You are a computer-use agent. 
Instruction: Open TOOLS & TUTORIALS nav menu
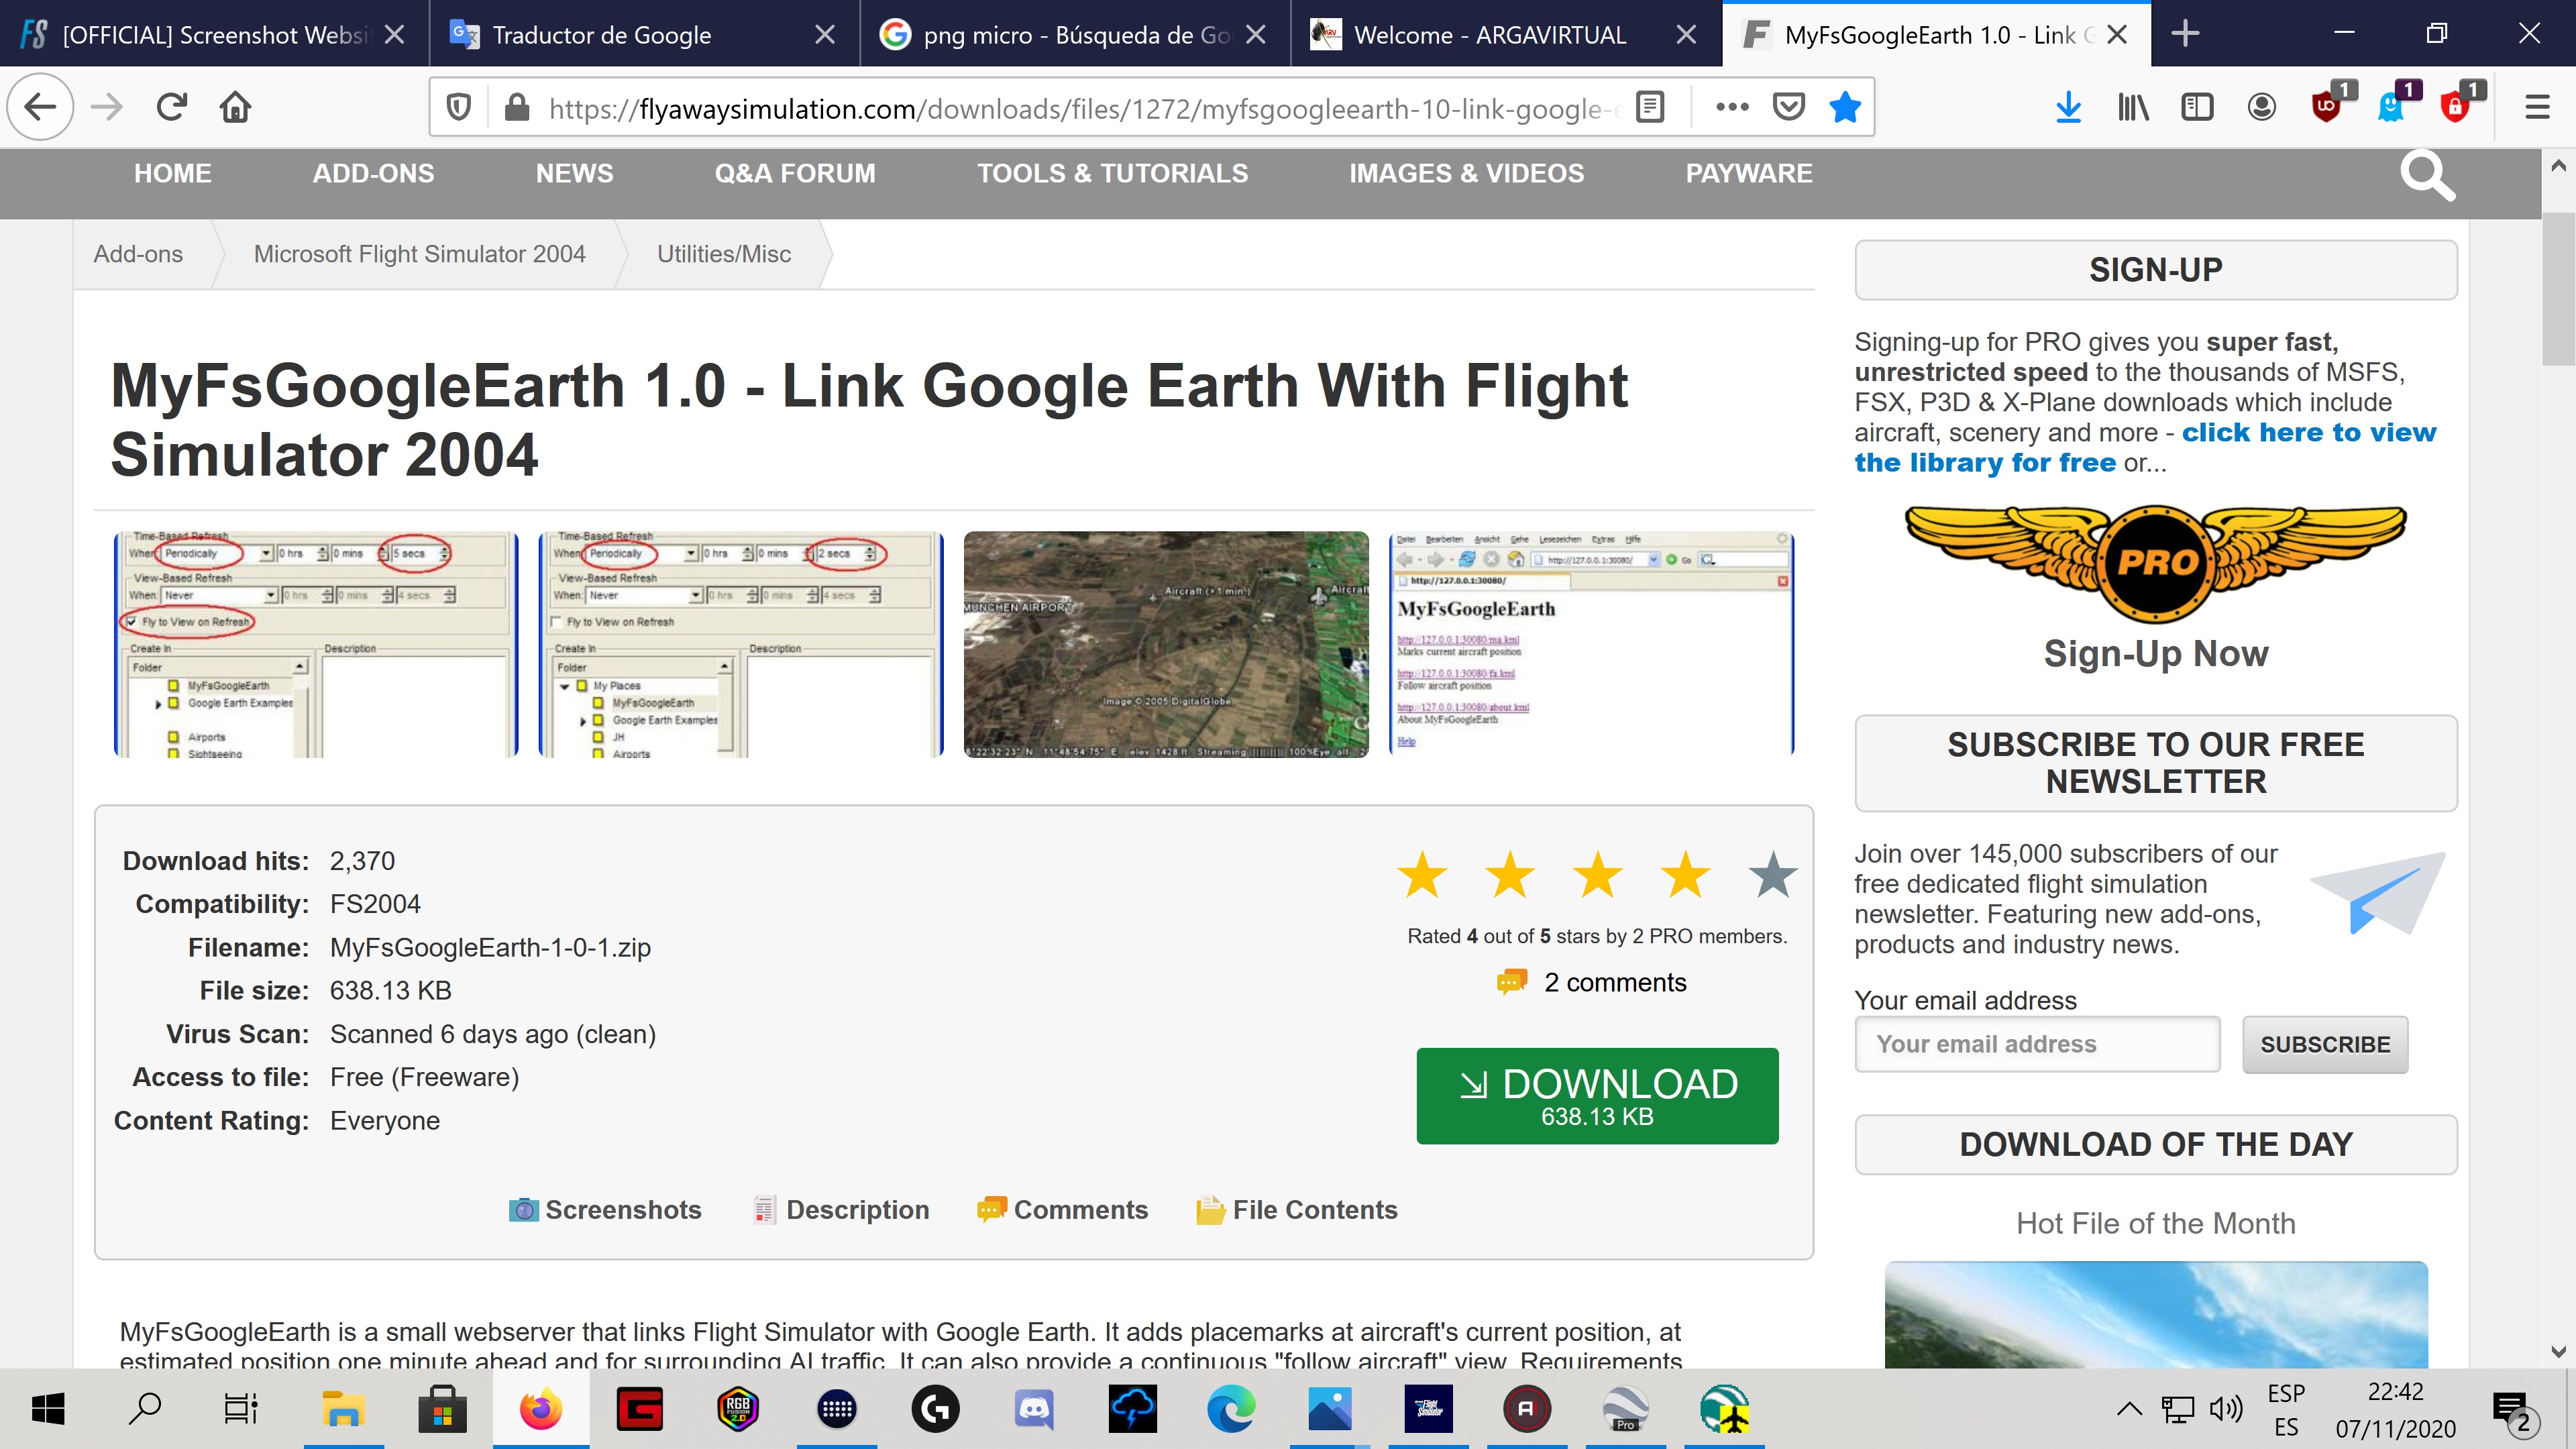click(1112, 173)
